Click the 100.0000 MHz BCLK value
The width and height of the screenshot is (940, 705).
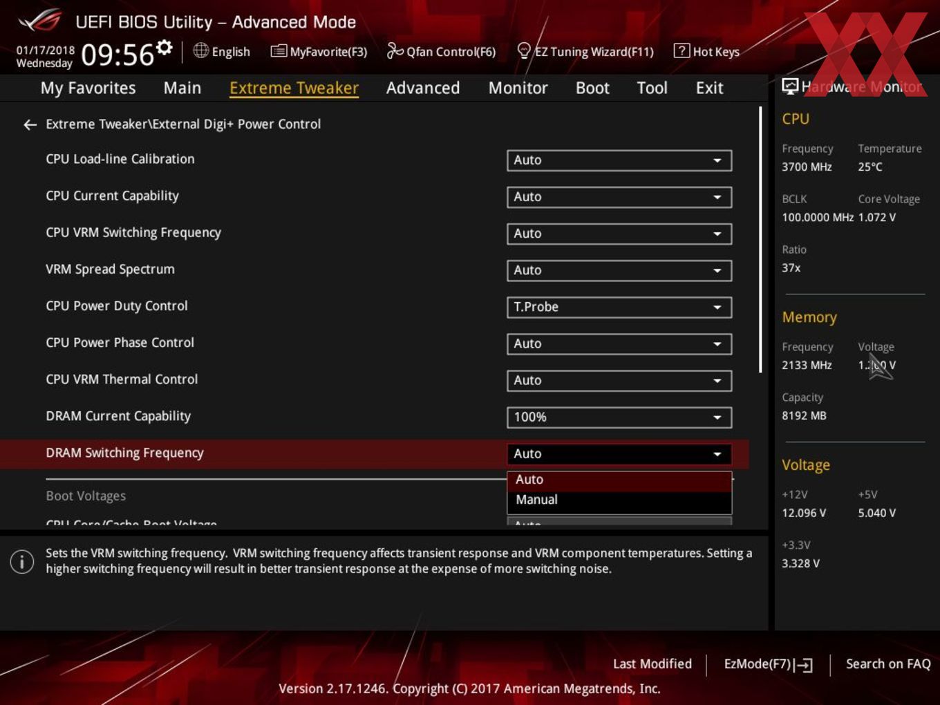coord(818,217)
